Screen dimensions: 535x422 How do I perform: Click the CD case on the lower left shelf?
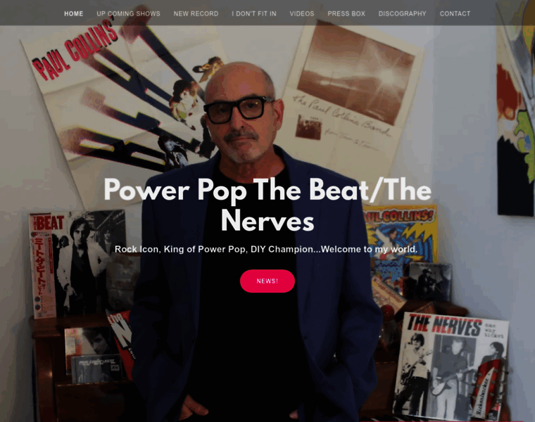click(x=97, y=368)
